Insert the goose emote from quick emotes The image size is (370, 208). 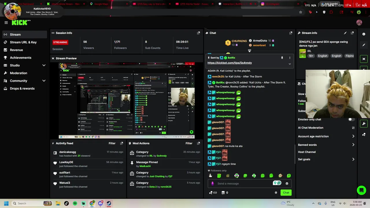click(210, 176)
